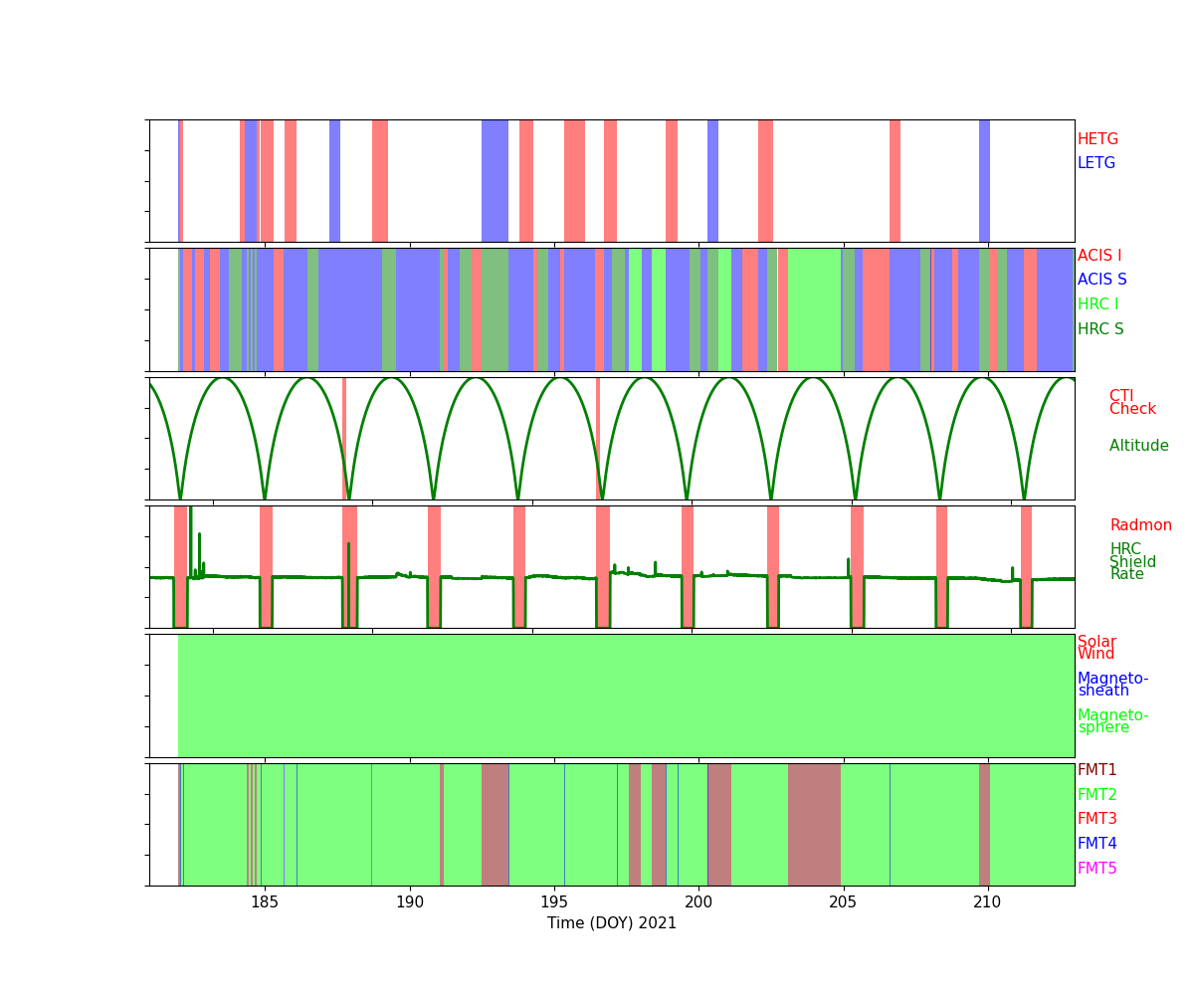This screenshot has width=1194, height=995.
Task: Click the Solar Wind legend label
Action: (x=1096, y=648)
